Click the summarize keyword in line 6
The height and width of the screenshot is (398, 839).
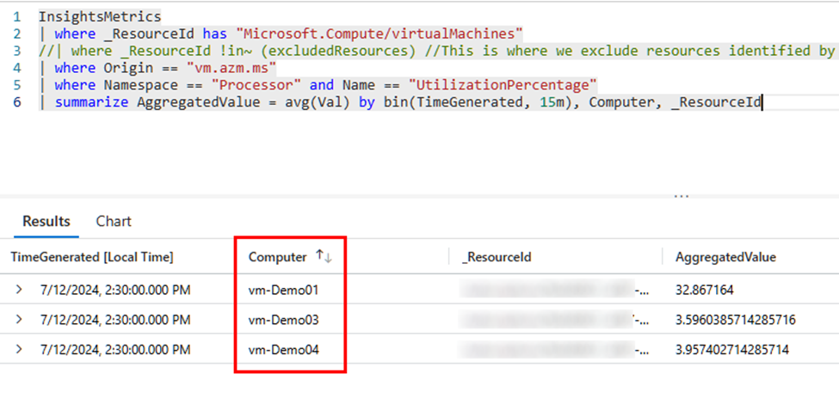[91, 102]
